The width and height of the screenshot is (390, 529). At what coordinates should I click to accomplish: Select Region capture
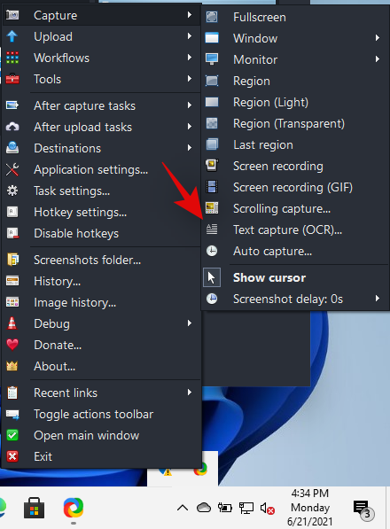[x=295, y=81]
